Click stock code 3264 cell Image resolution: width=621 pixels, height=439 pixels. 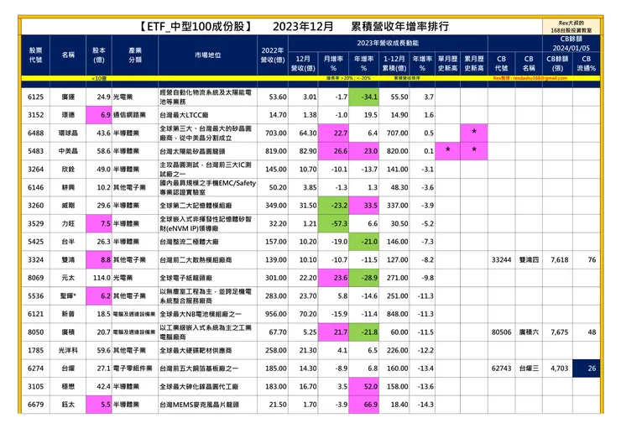coord(35,170)
